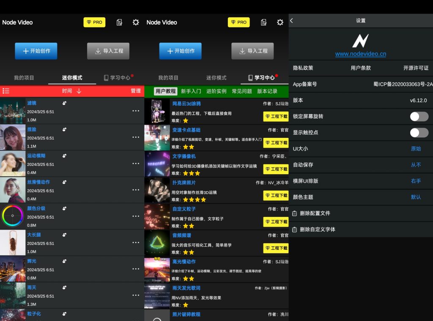Change 横屏UI排版 value 右手
The width and height of the screenshot is (433, 321).
pos(416,181)
